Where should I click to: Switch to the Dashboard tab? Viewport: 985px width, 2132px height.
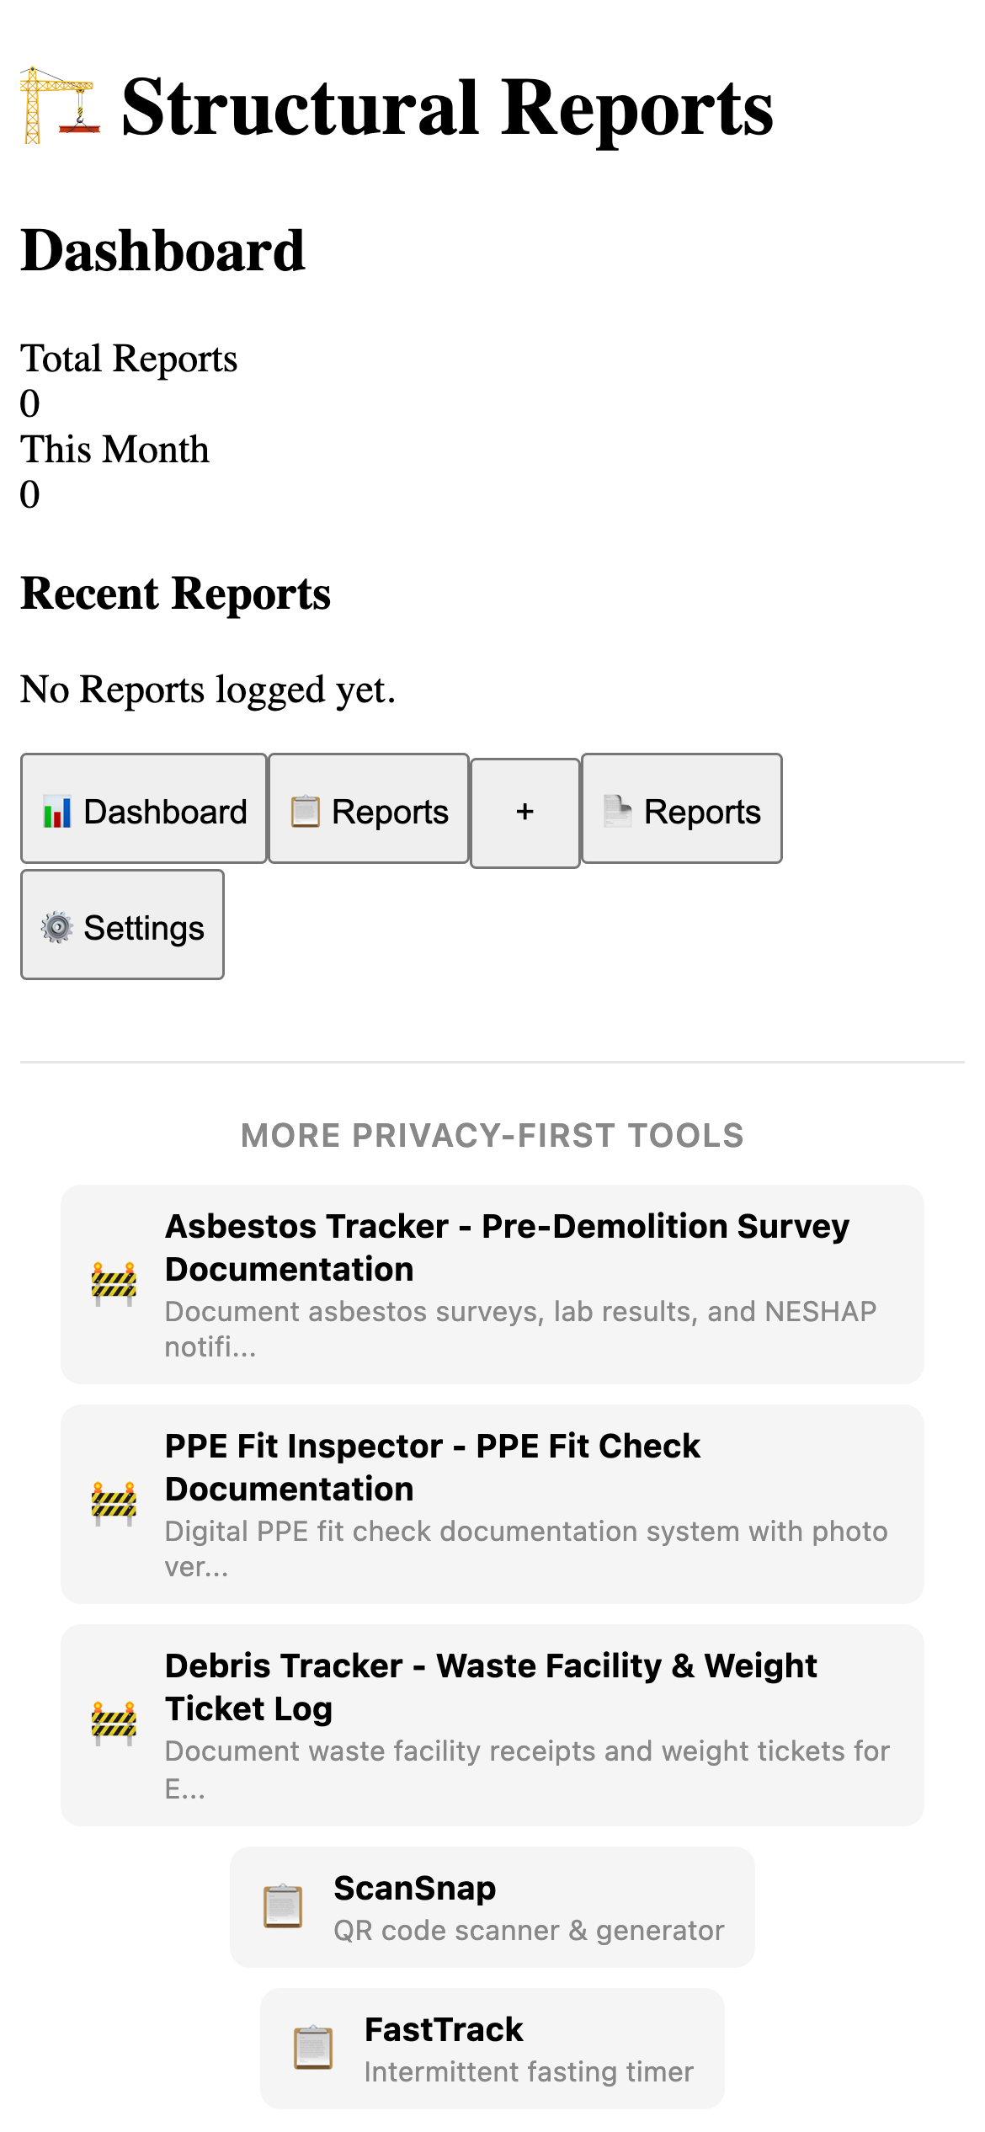(143, 811)
